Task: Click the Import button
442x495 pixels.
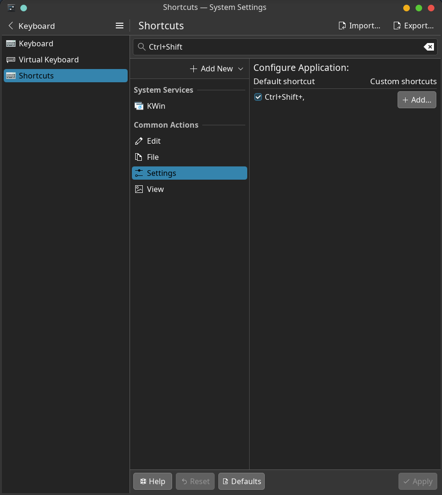Action: [359, 26]
